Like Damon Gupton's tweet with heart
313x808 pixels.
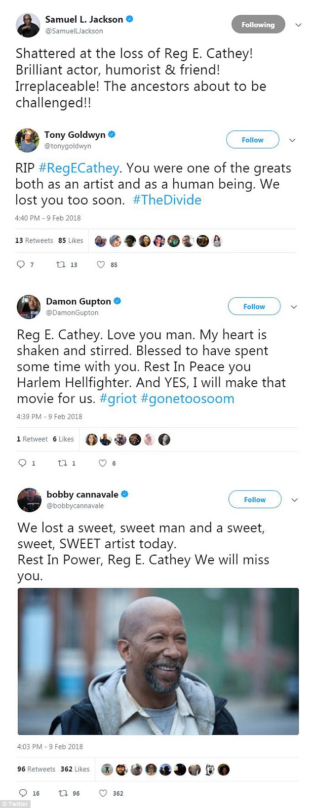point(103,463)
